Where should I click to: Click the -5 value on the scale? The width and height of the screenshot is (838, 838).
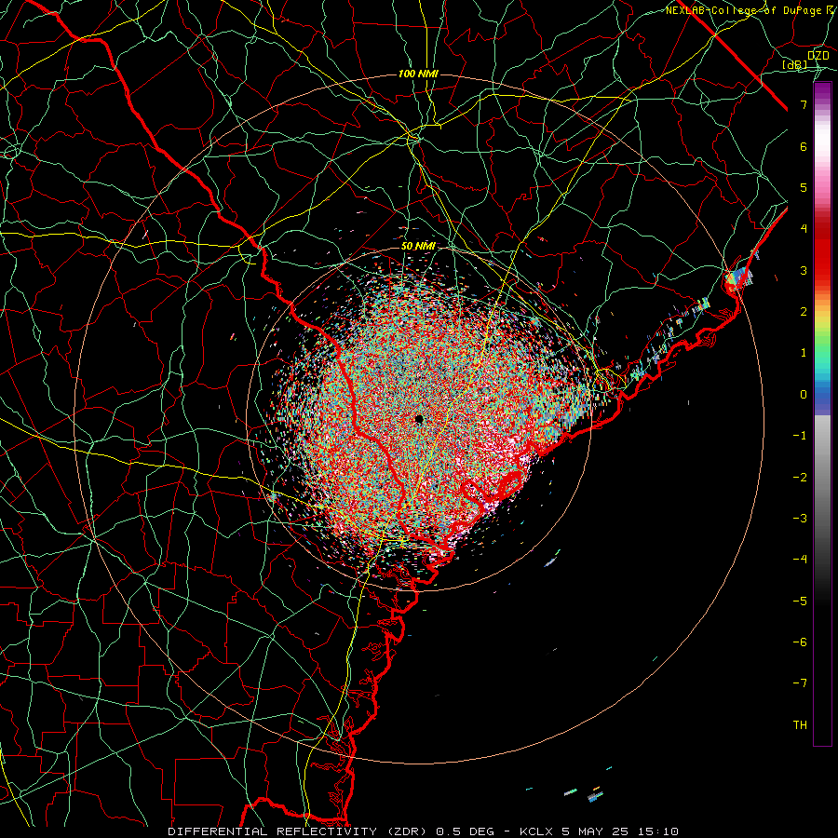800,601
